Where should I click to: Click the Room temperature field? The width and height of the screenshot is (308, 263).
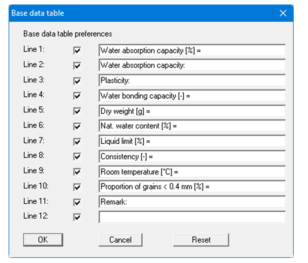192,172
